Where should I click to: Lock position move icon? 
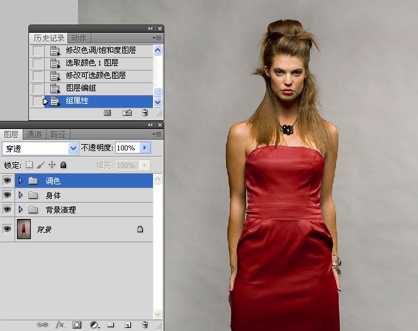[52, 165]
